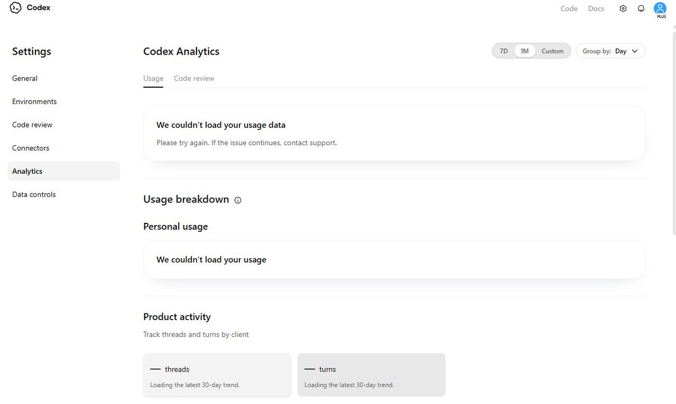Screen dimensions: 676x404
Task: Open Docs in top navigation
Action: [596, 8]
